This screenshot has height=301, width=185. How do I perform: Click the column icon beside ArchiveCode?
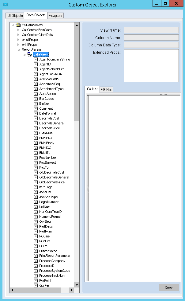36,79
